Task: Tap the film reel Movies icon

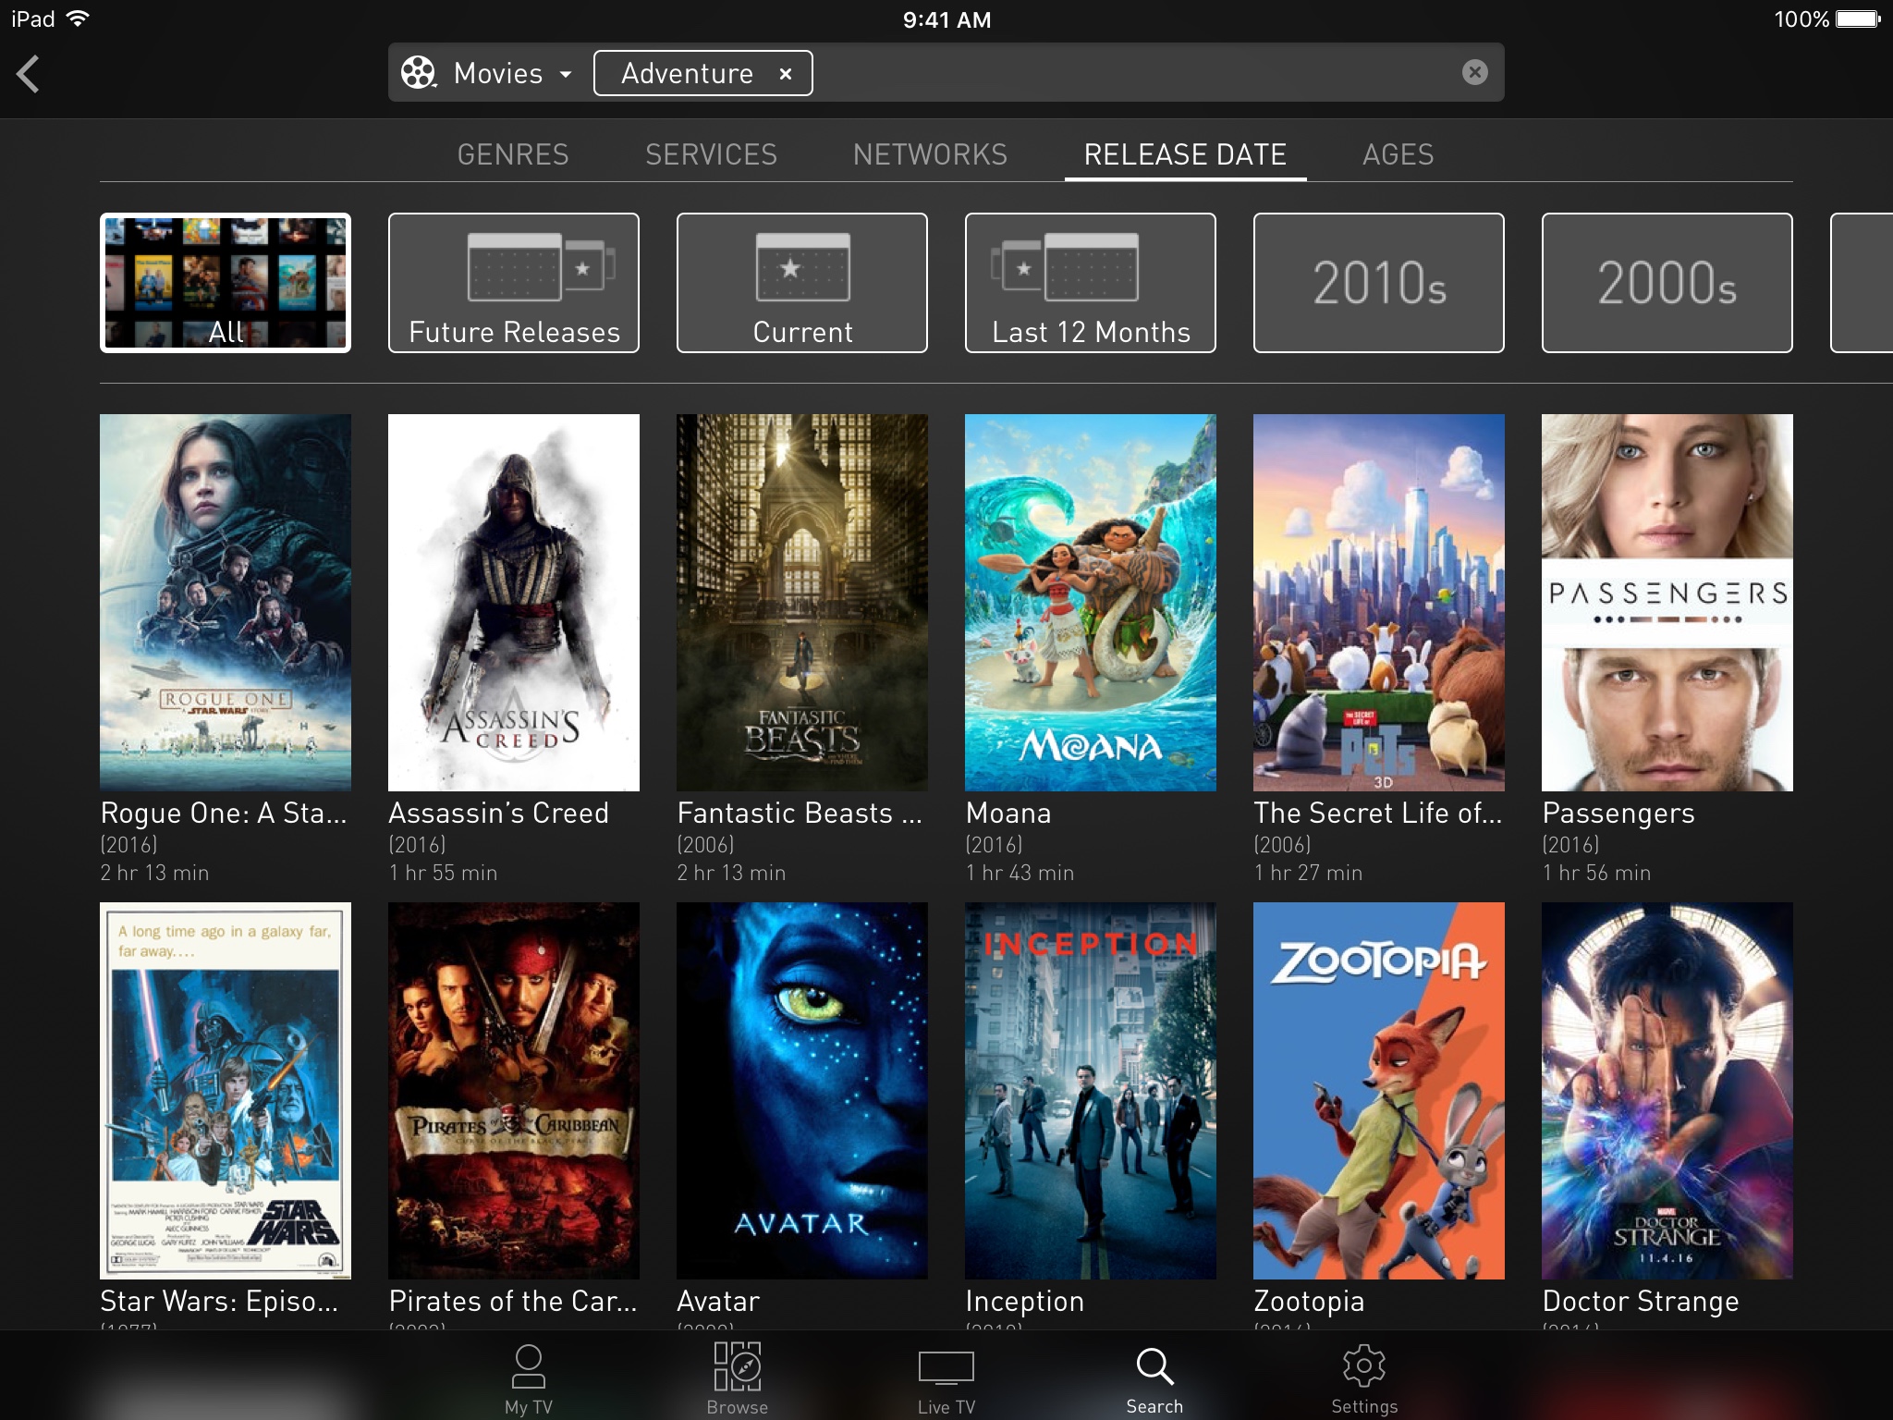Action: pos(418,73)
